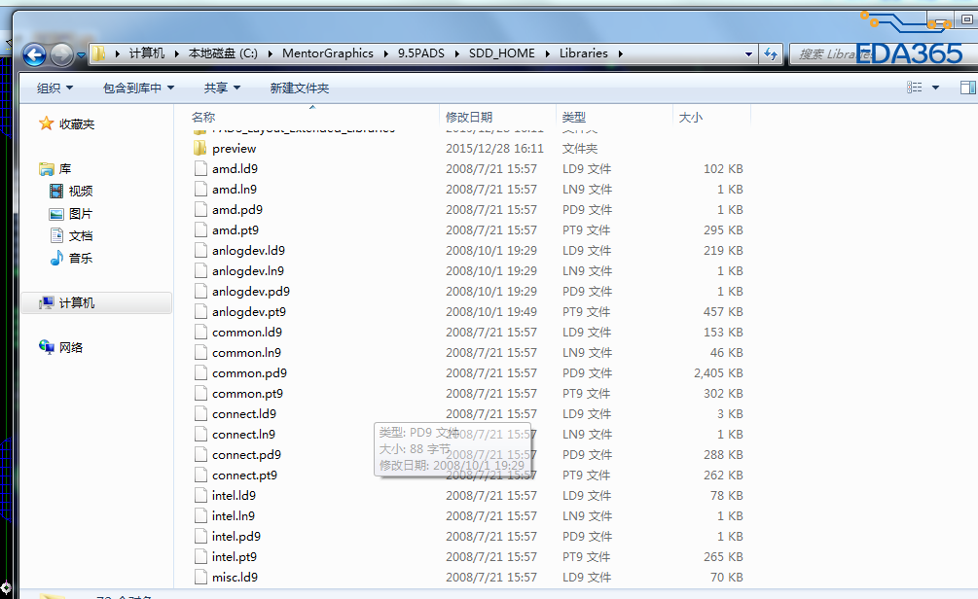Click the intel.pd9 file name
The width and height of the screenshot is (978, 599).
pos(236,537)
